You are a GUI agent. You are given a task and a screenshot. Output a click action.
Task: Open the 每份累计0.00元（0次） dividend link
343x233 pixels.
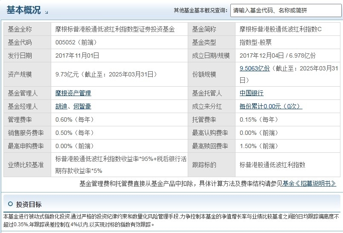[x=271, y=106]
